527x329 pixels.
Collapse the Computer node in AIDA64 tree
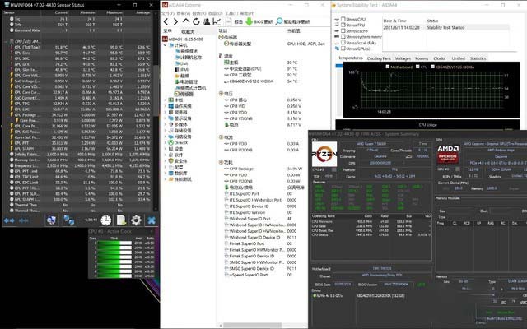(x=165, y=45)
